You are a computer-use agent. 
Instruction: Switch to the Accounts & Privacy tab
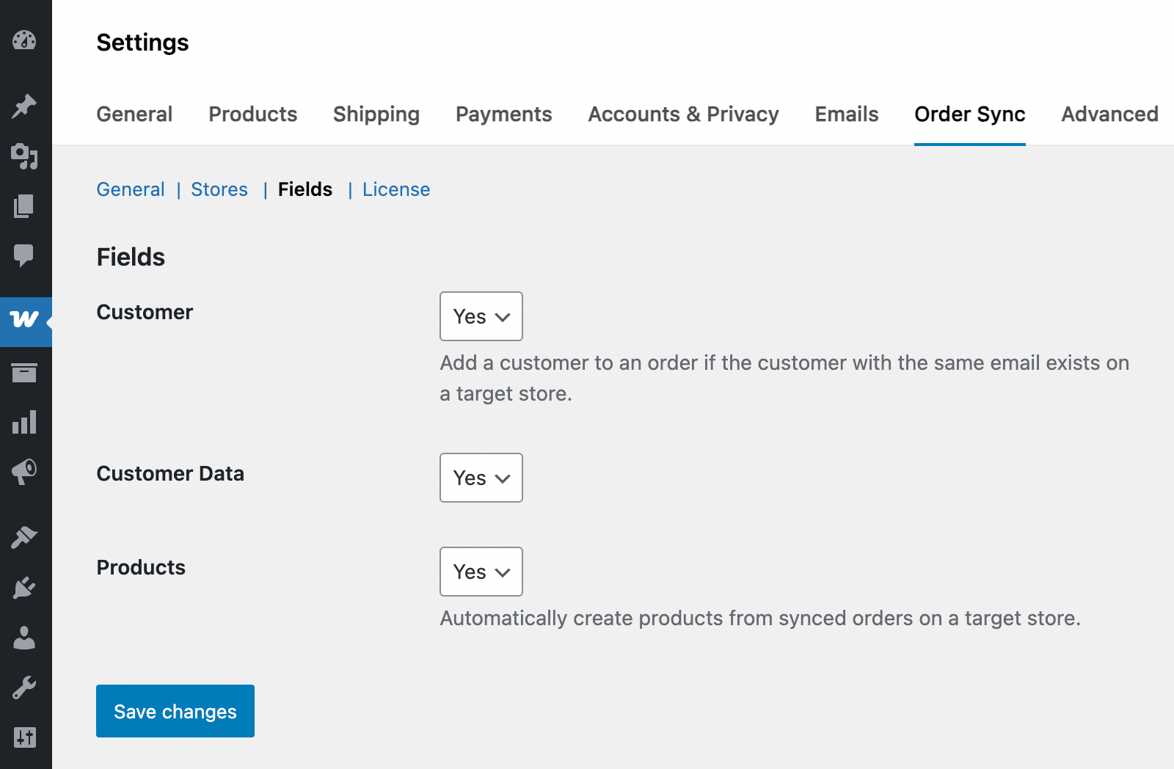(x=683, y=114)
